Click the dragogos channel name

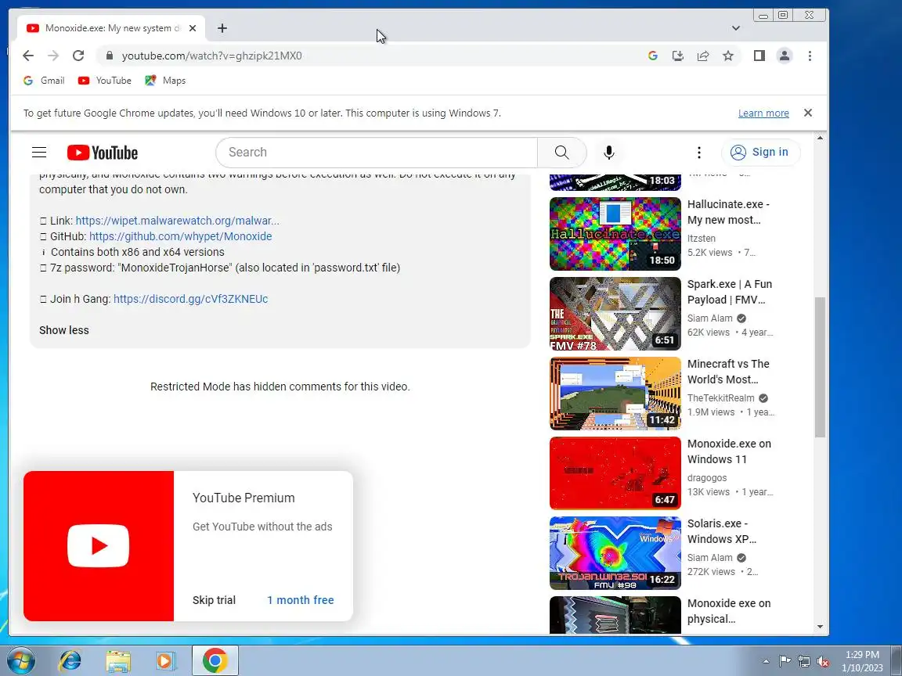pos(707,478)
